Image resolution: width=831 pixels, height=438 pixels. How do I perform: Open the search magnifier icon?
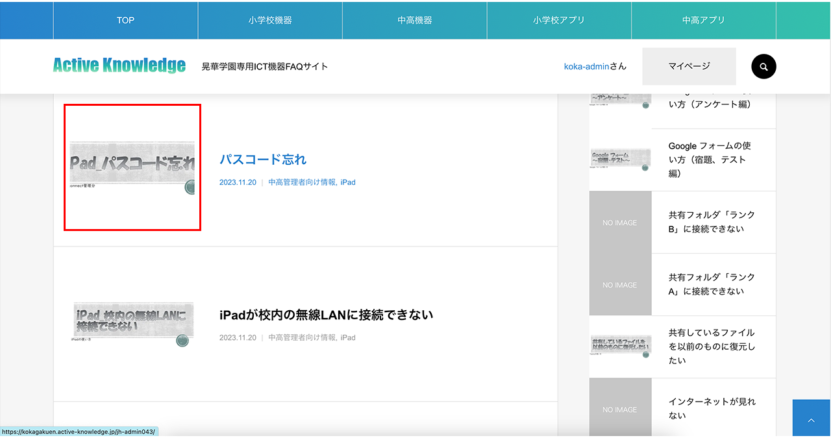[x=763, y=66]
